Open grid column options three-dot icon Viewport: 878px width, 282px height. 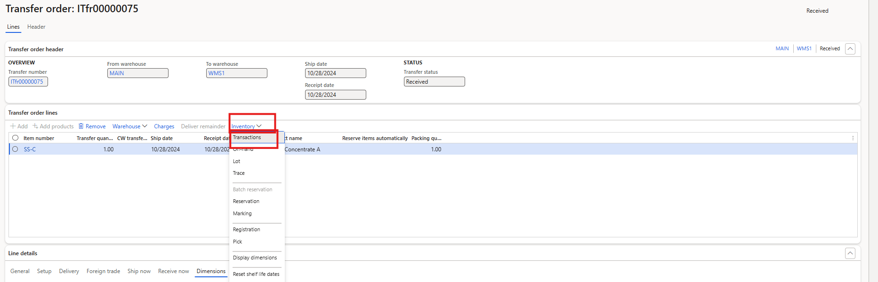(853, 138)
